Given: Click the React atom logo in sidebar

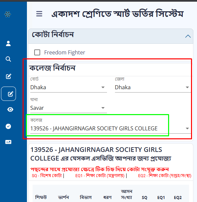Looking at the screenshot, I should click(8, 14).
